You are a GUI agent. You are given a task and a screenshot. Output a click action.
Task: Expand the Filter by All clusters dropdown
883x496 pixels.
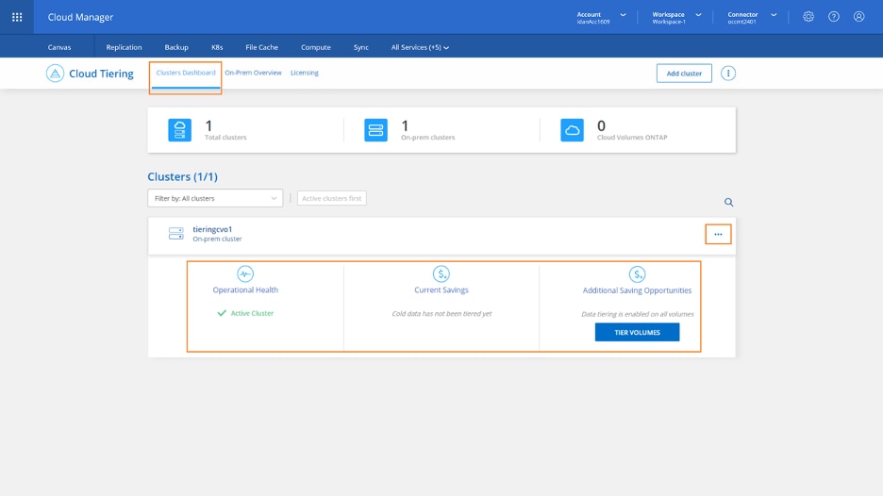point(215,199)
